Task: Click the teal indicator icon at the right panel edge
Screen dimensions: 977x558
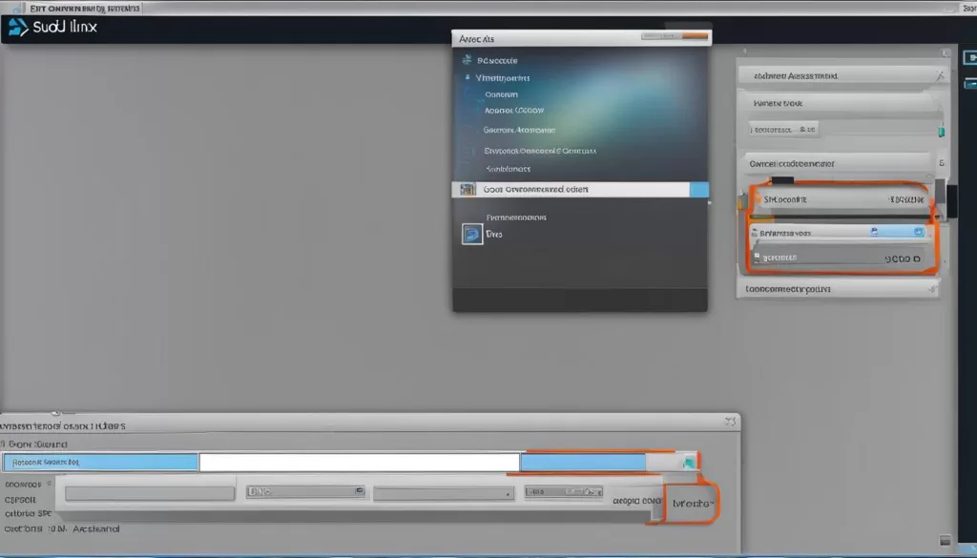Action: click(941, 129)
